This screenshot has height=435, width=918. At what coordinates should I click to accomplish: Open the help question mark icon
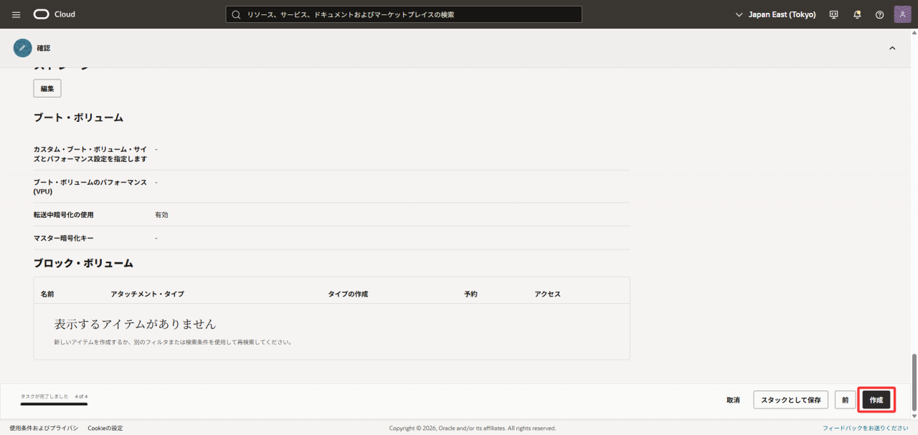tap(879, 14)
